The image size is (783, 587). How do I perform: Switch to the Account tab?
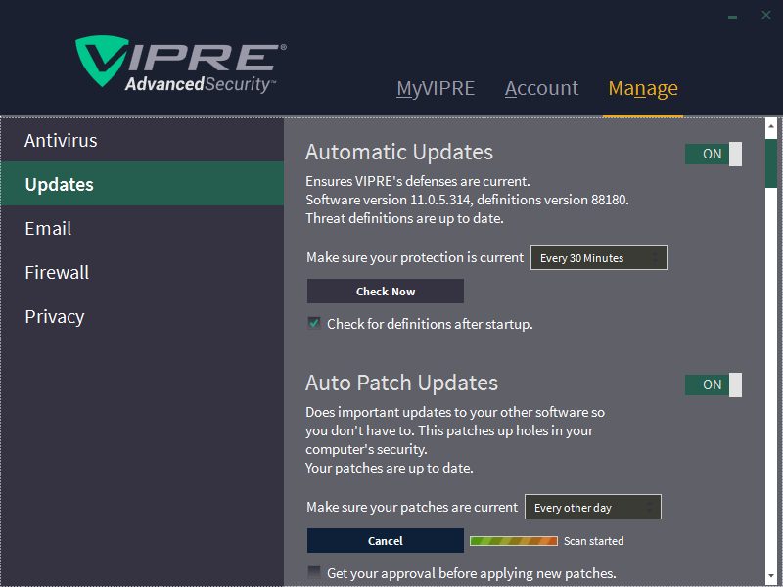click(541, 88)
